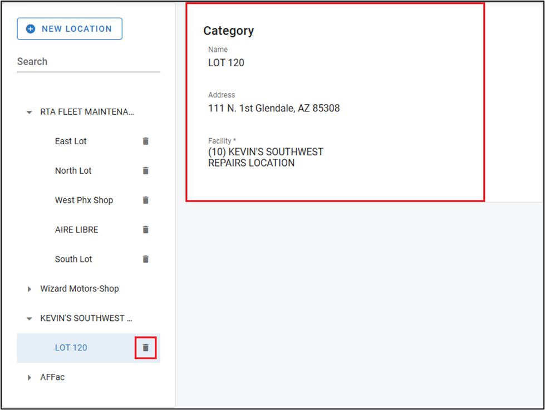This screenshot has width=545, height=410.
Task: Delete North Lot using trash icon
Action: pos(146,171)
